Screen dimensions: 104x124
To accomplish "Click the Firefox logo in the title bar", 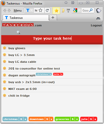I will 3,3.
